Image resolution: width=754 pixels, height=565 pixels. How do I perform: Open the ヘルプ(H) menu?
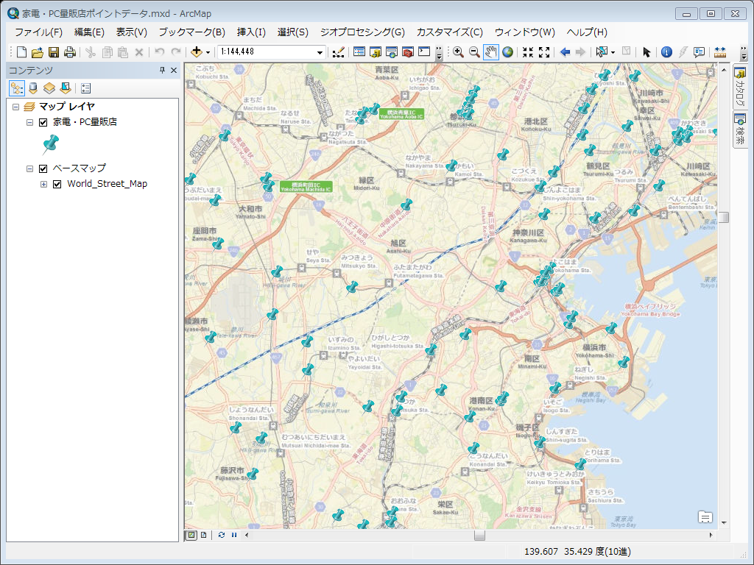coord(587,32)
